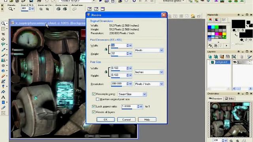The width and height of the screenshot is (253, 142).
Task: Click the pixel Height input field
Action: point(119,53)
